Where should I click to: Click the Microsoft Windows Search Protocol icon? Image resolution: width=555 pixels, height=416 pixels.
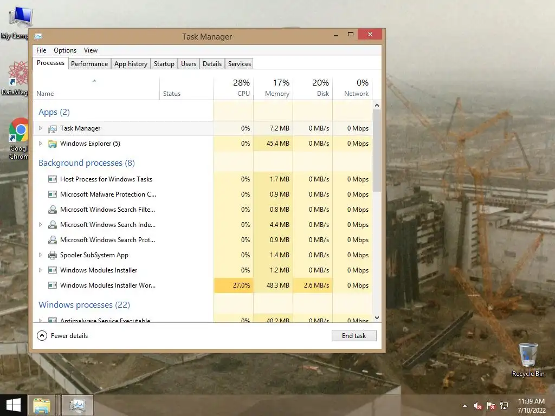click(53, 240)
